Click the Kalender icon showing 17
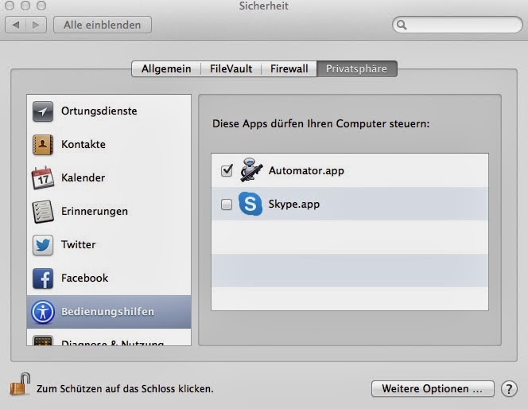The height and width of the screenshot is (409, 528). point(43,177)
